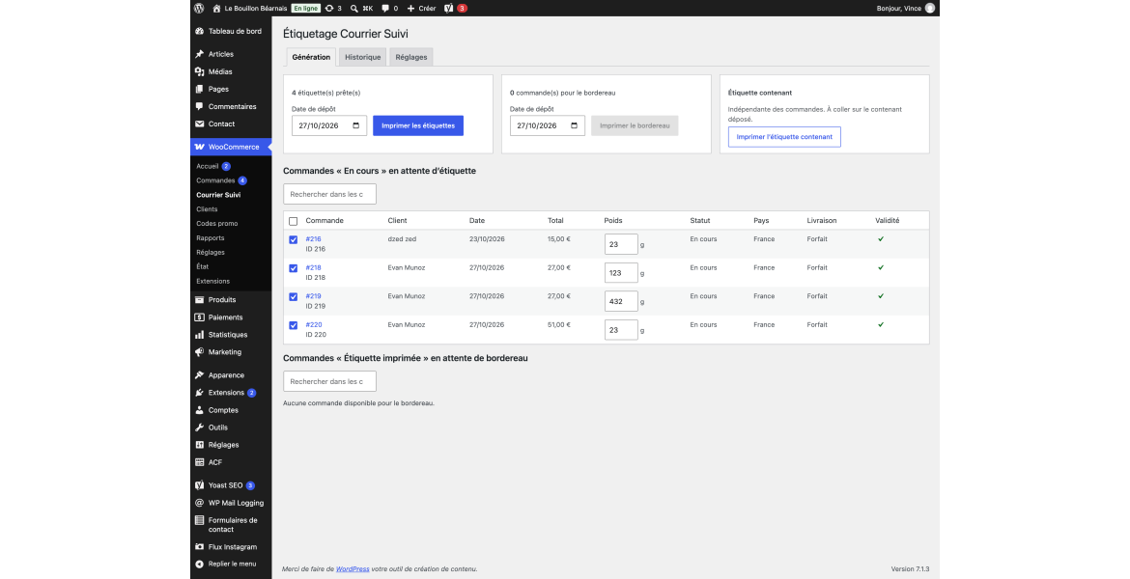Click the Produits icon in sidebar
Screen dimensions: 1130x579
tap(200, 299)
